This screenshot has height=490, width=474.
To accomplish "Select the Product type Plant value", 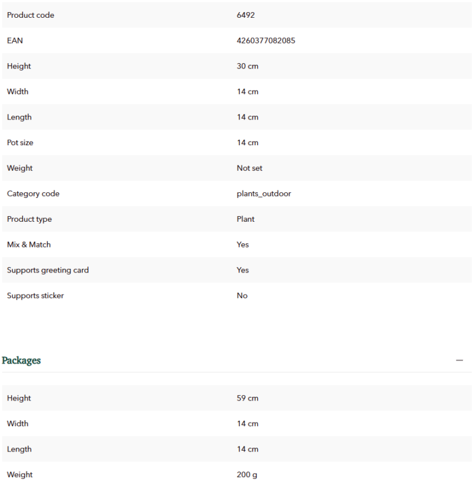I will point(246,219).
